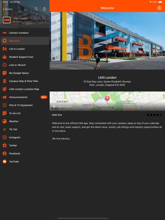Screen dimensions: 165x220
Task: Tap the Wi-Fi status icon
Action: pos(150,2)
